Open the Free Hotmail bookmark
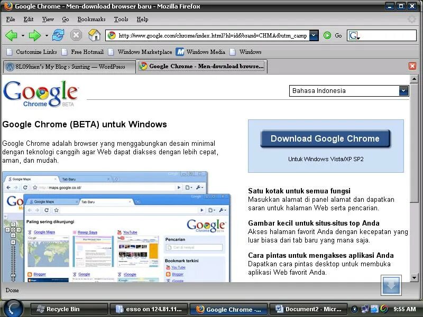 tap(82, 52)
